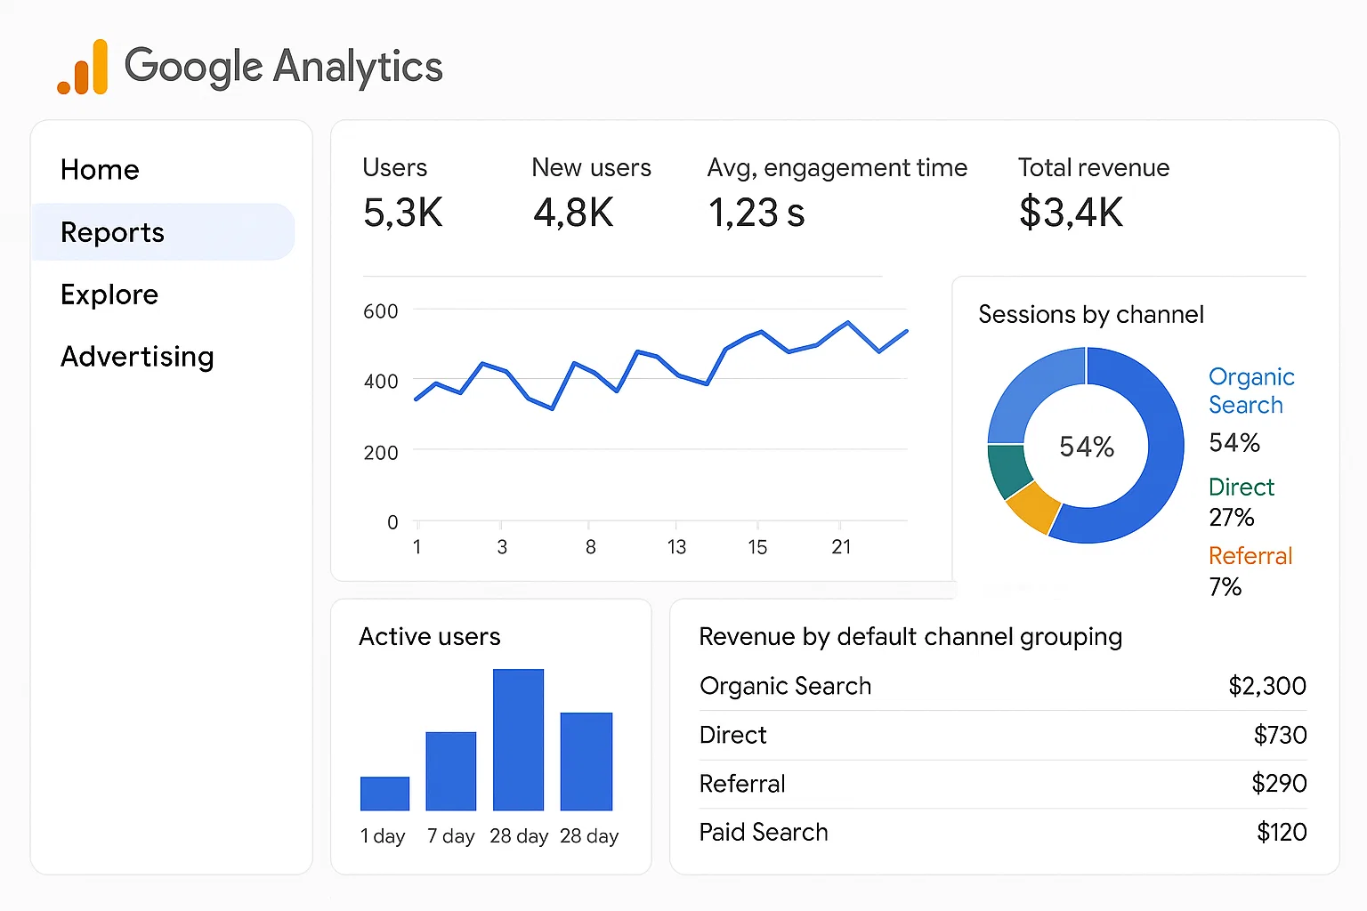This screenshot has width=1367, height=911.
Task: Click the 54% center label in donut
Action: (x=1086, y=447)
